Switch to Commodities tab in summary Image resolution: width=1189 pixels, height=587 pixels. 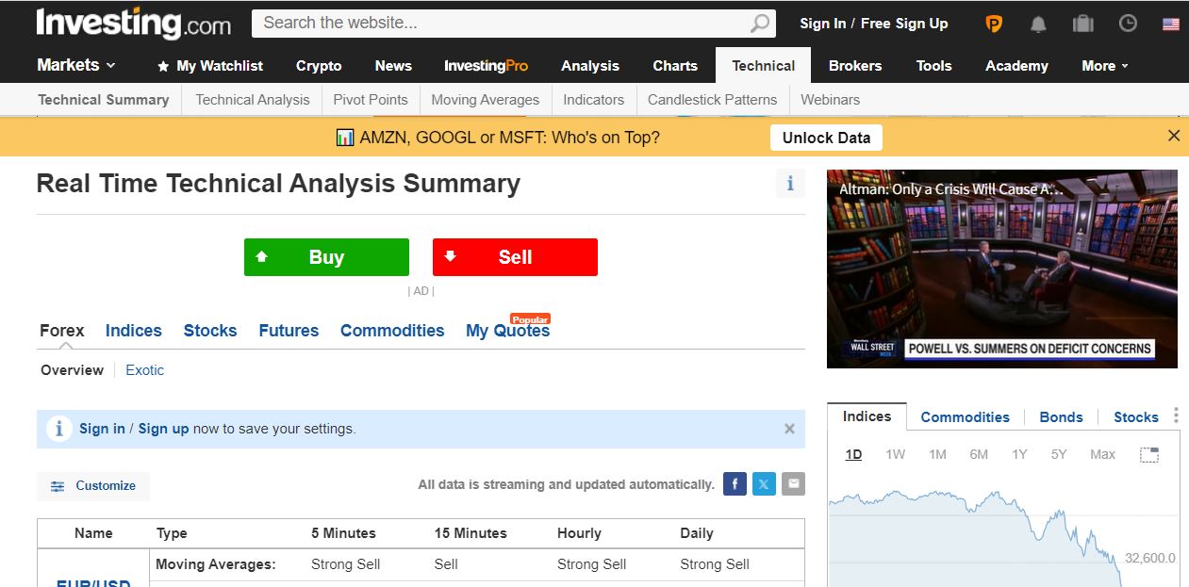pyautogui.click(x=392, y=331)
